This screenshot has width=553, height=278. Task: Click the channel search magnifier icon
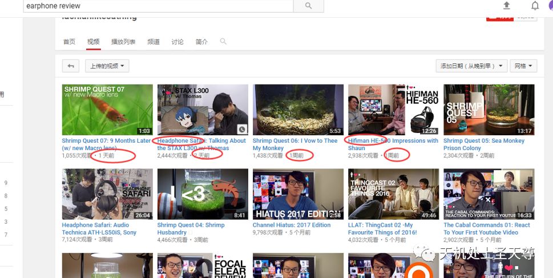click(223, 42)
